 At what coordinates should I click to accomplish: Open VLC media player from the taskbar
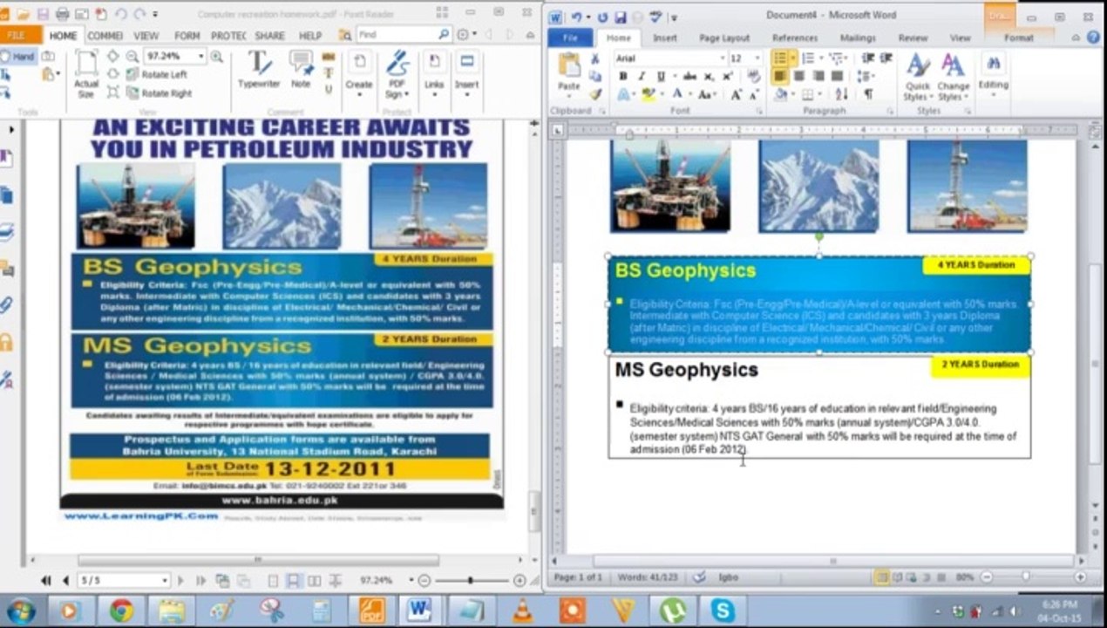522,610
